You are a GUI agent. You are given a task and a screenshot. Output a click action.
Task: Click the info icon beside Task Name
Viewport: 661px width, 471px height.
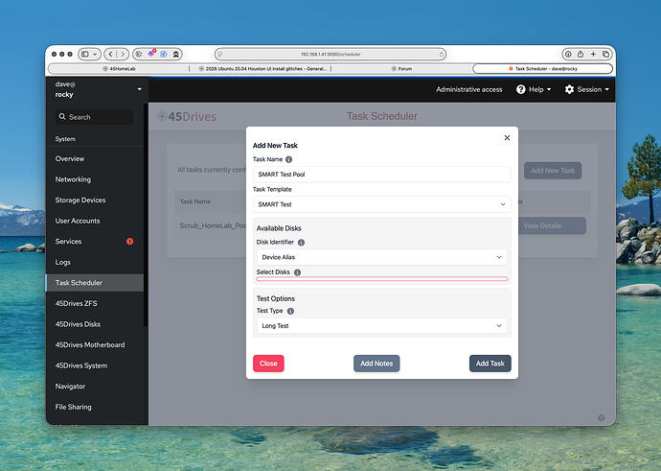coord(289,159)
